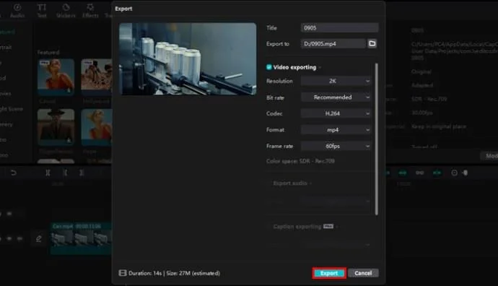
Task: Click the round clock icon left of the microphone
Action: pyautogui.click(x=454, y=173)
